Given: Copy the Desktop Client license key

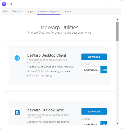Looking at the screenshot, I should [x=104, y=70].
